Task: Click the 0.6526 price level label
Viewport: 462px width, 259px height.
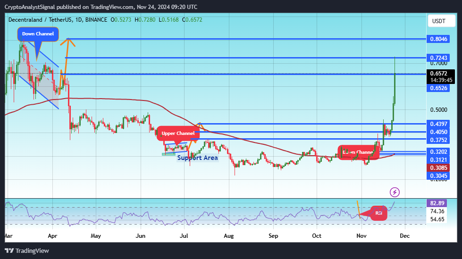Action: (438, 88)
